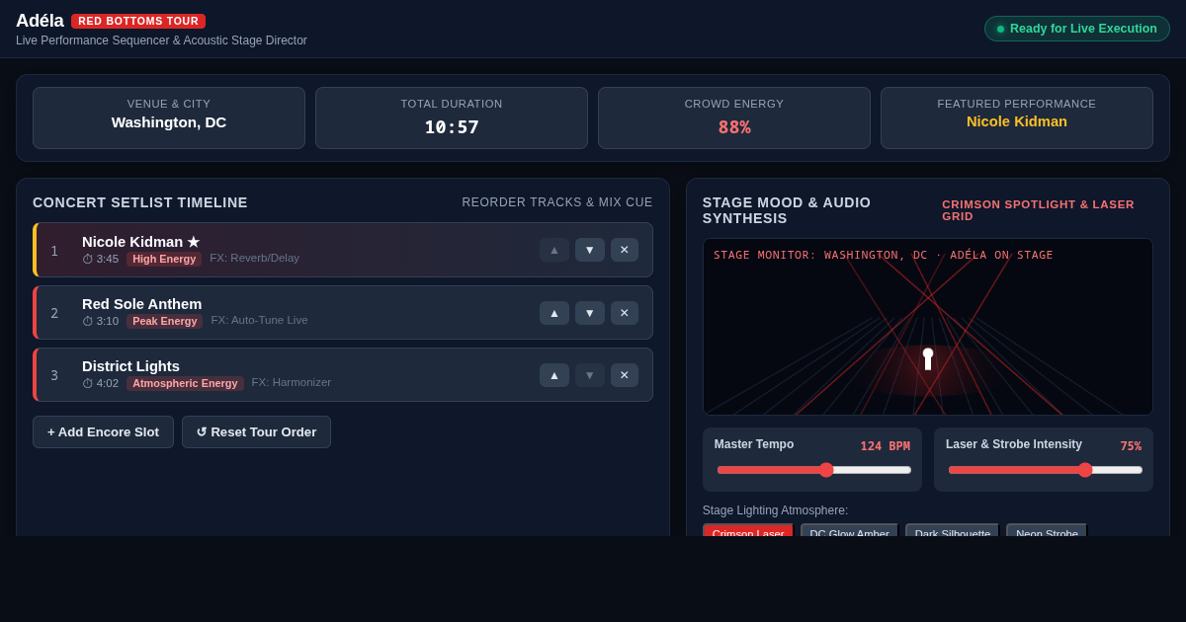Click the Stage Monitor caption text

pyautogui.click(x=884, y=255)
